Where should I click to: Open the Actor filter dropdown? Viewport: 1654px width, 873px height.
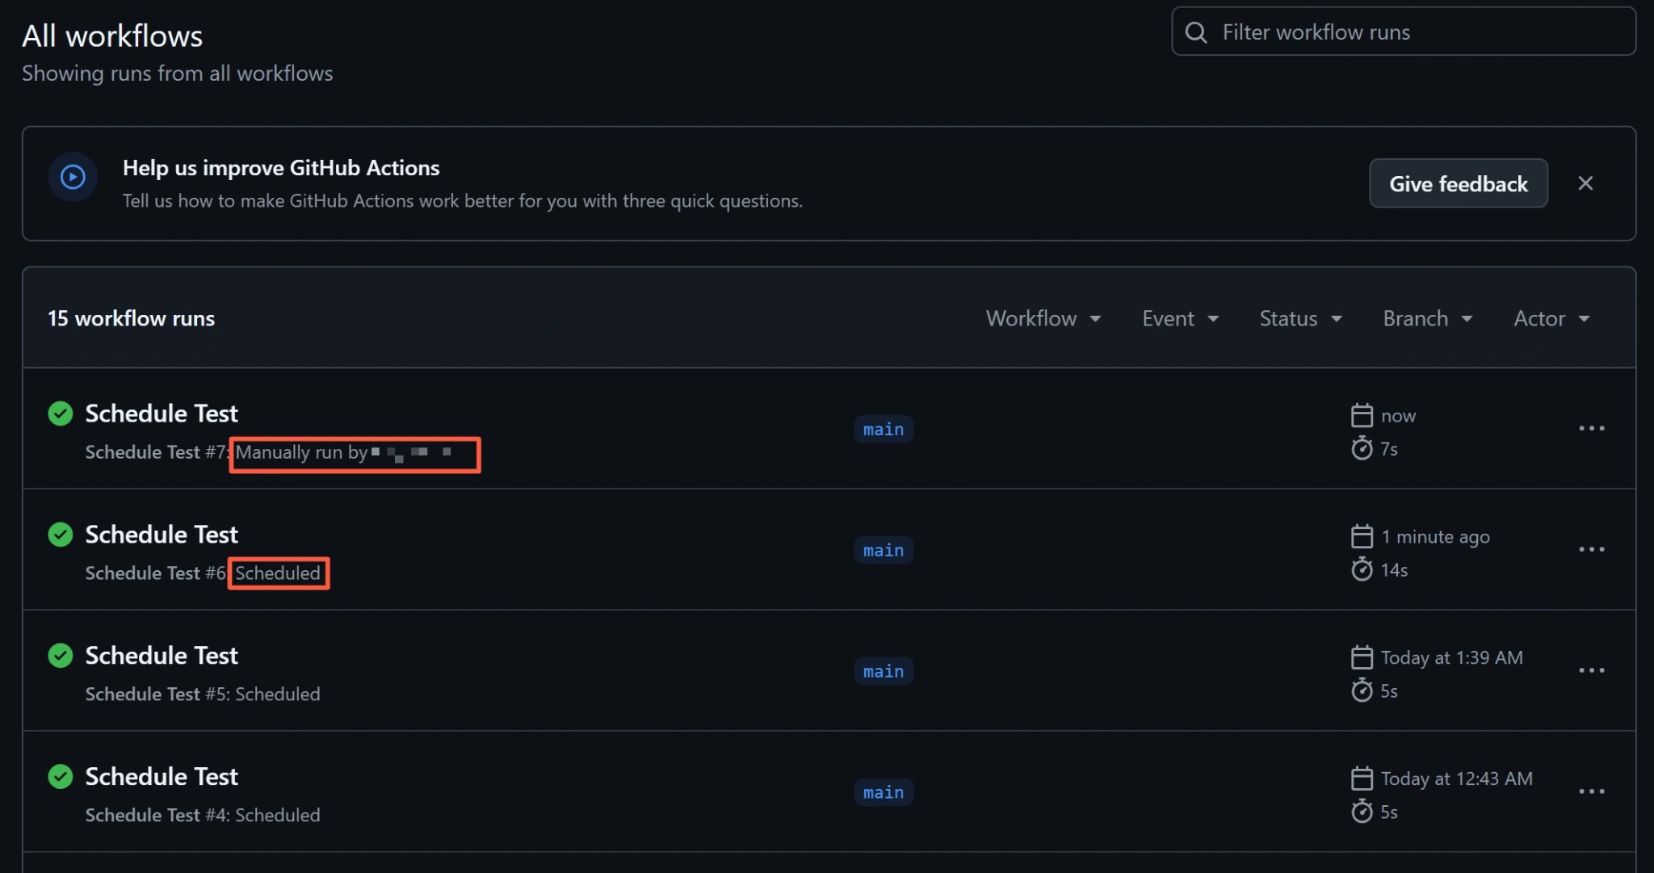1551,318
